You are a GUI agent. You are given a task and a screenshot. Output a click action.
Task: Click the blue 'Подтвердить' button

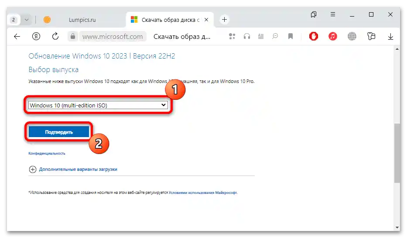point(59,132)
